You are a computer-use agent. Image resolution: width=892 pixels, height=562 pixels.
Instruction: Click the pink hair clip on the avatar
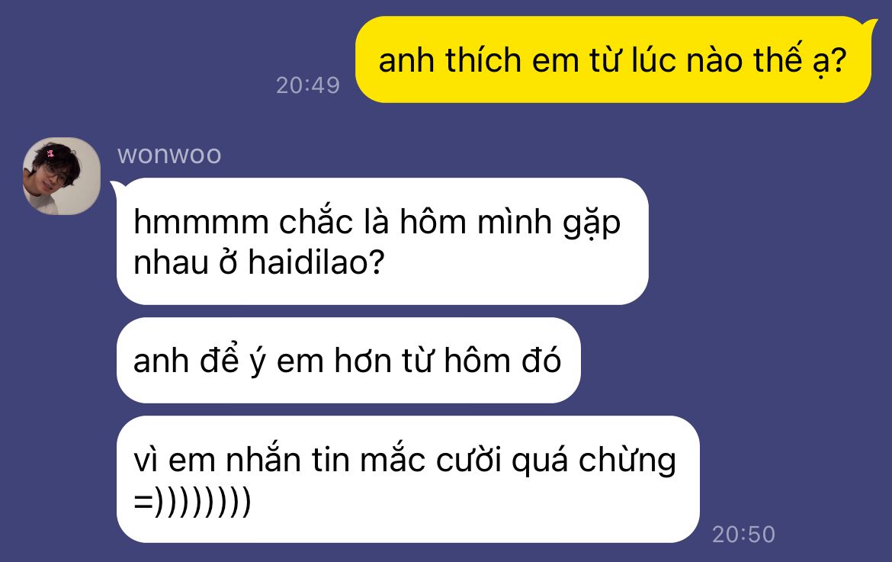tap(50, 153)
